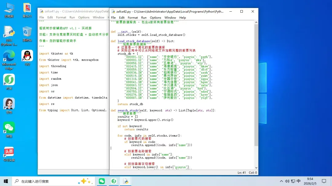The height and width of the screenshot is (186, 332).
Task: Open Format menu in zxfcx41.py window
Action: 61,17
